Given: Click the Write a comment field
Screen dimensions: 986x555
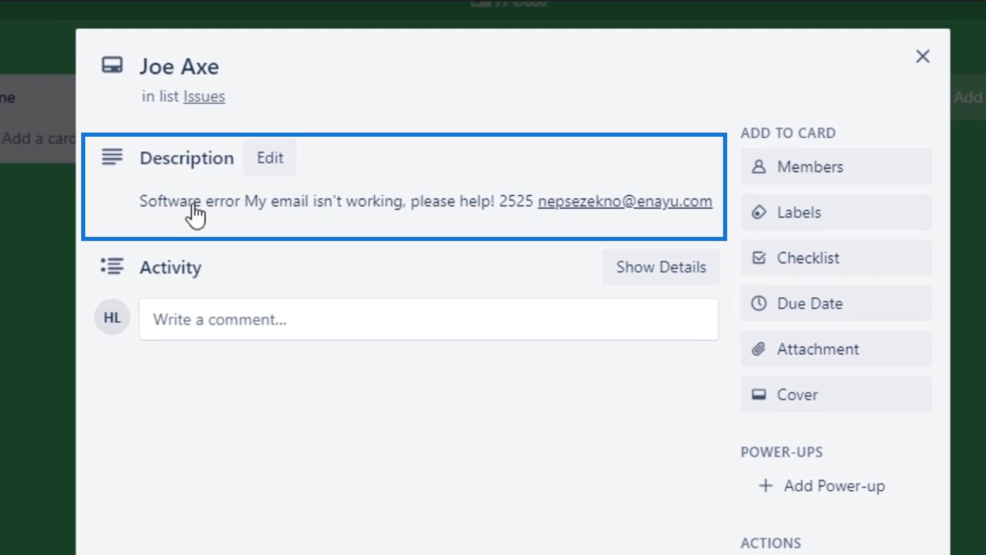Looking at the screenshot, I should (x=428, y=319).
